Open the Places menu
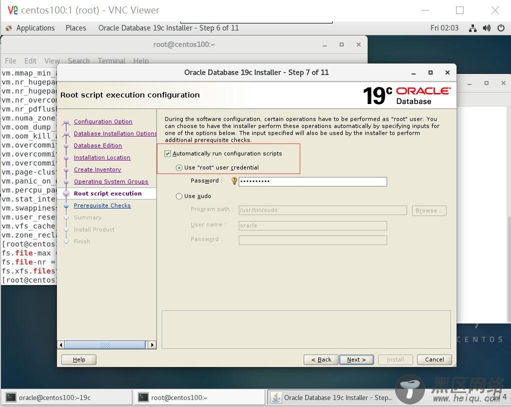The width and height of the screenshot is (511, 407). pyautogui.click(x=75, y=28)
